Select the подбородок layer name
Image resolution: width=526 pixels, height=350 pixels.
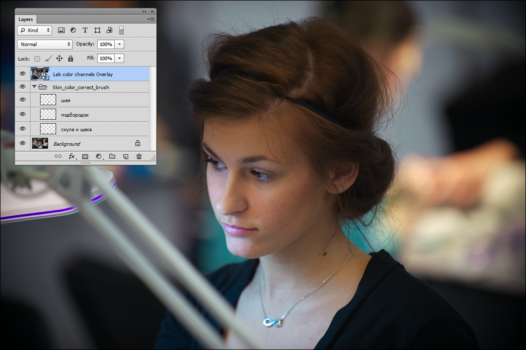[x=75, y=115]
